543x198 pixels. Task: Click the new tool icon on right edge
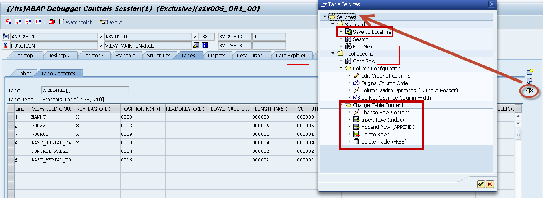530,72
